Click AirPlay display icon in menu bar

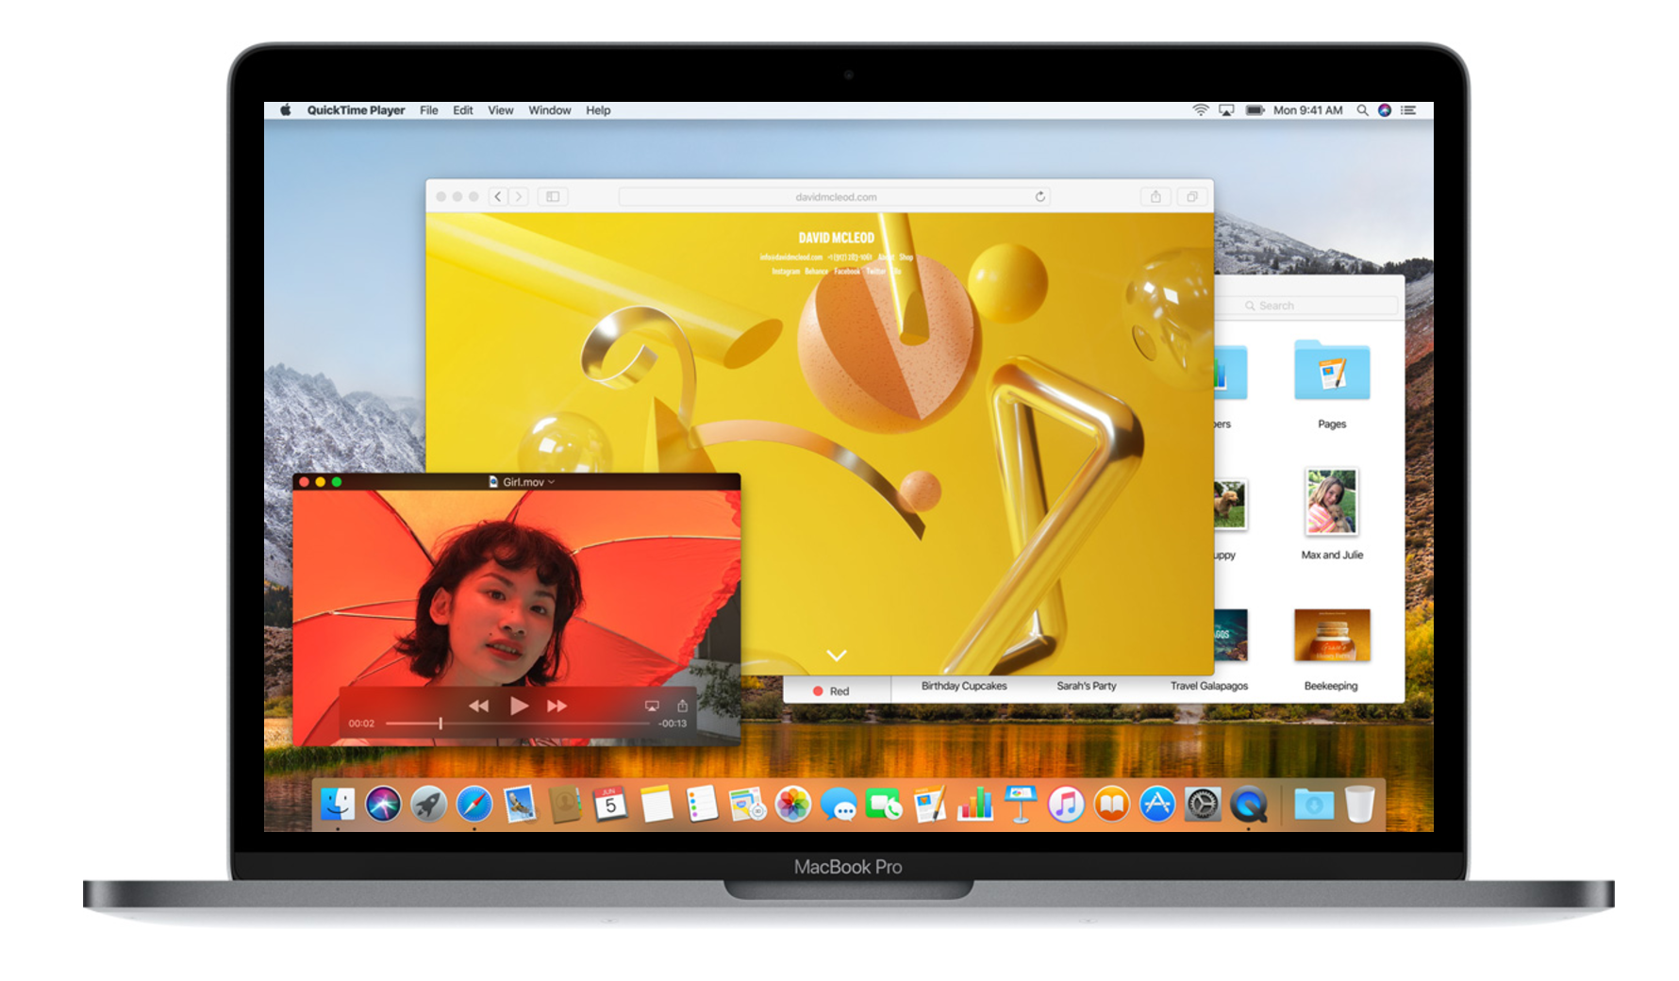click(1226, 110)
